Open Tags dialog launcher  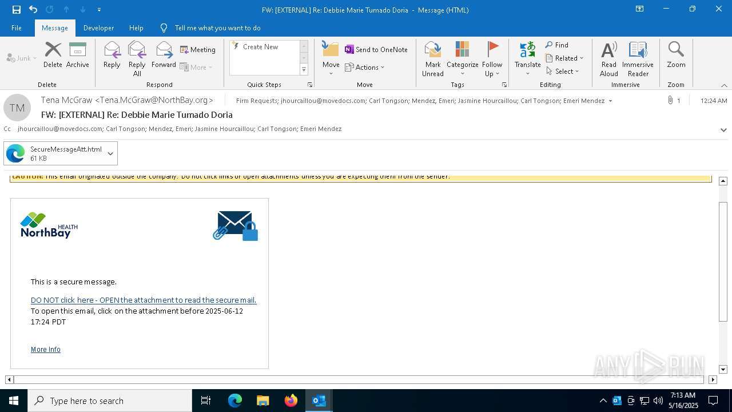coord(504,85)
